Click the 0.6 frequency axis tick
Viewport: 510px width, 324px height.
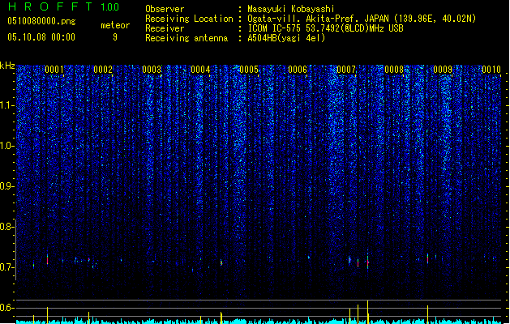7,308
